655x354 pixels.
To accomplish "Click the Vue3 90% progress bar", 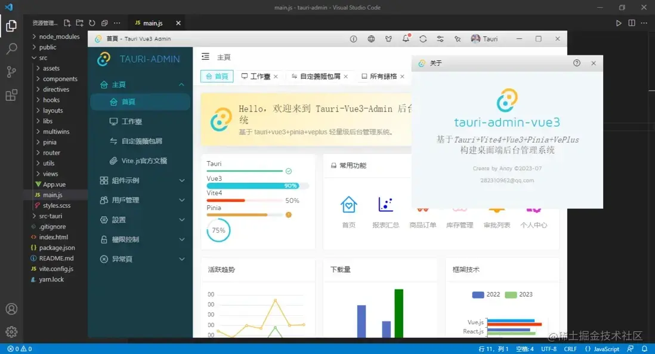I will [x=258, y=186].
